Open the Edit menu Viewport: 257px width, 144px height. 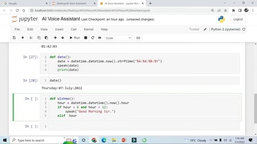30,29
